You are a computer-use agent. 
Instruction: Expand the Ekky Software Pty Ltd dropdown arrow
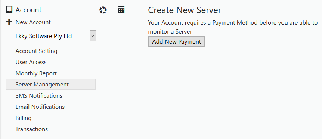[x=93, y=36]
